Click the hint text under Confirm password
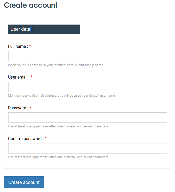175x192 pixels. (x=58, y=157)
